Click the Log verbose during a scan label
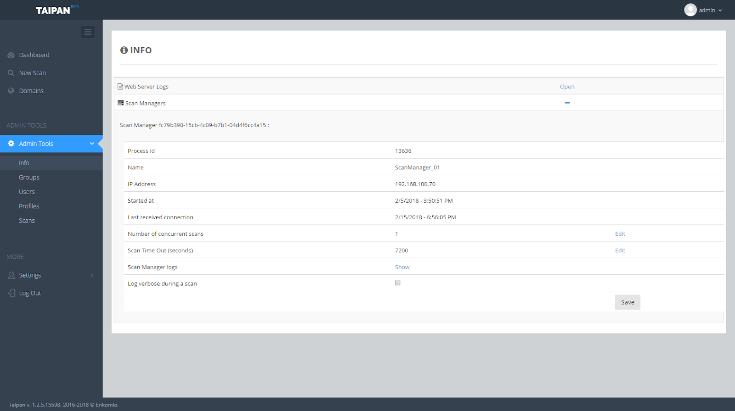 click(x=162, y=283)
